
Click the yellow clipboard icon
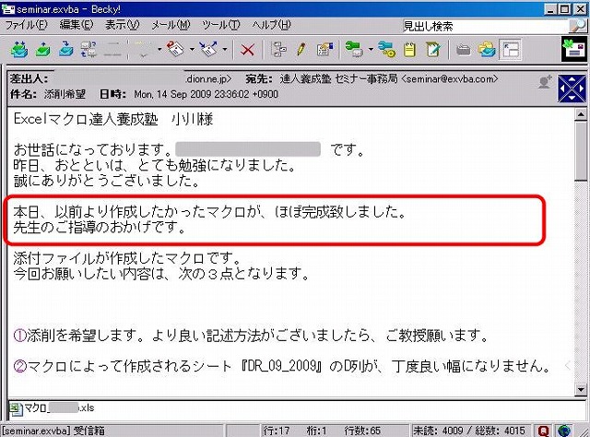click(409, 50)
